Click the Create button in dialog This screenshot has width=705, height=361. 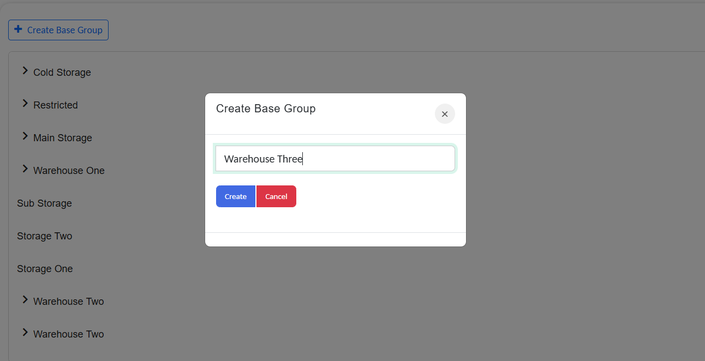pyautogui.click(x=236, y=196)
